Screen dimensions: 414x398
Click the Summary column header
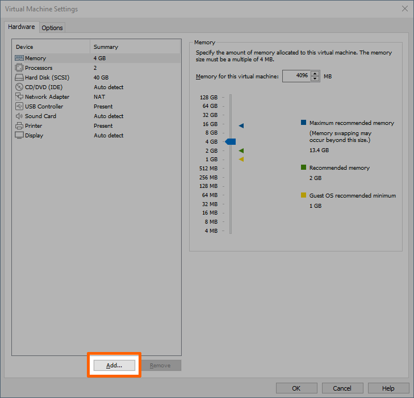pos(106,47)
